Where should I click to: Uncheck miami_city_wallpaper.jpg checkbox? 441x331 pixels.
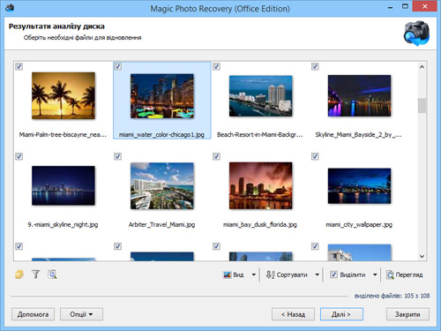point(315,156)
